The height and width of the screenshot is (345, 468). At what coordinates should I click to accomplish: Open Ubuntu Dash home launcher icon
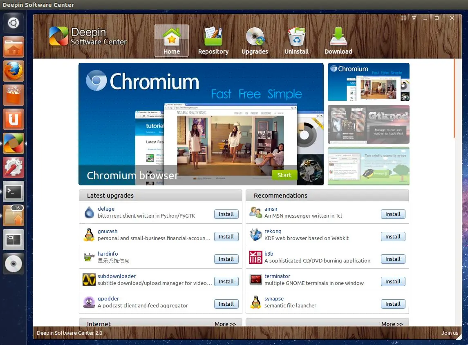pyautogui.click(x=13, y=23)
